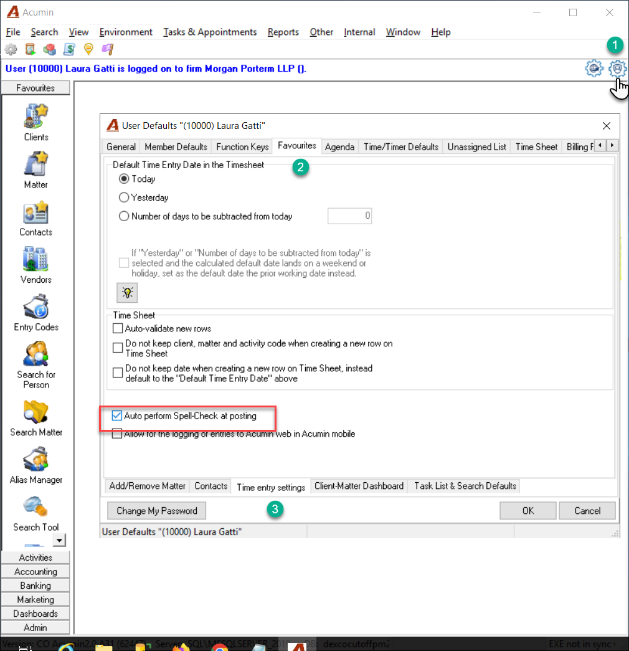Click the dollar scroll toolbar icon
This screenshot has width=629, height=651.
click(x=69, y=49)
